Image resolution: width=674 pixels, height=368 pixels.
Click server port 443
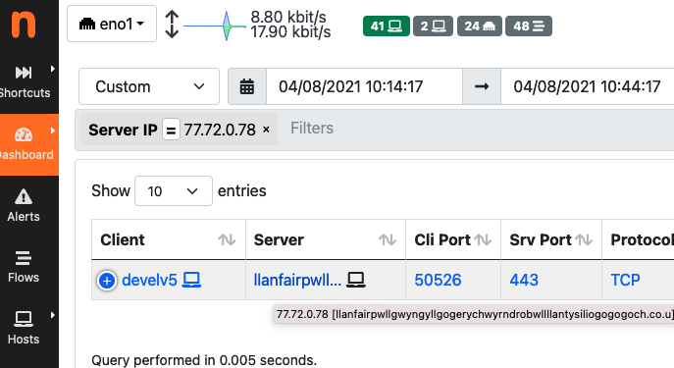(x=524, y=281)
